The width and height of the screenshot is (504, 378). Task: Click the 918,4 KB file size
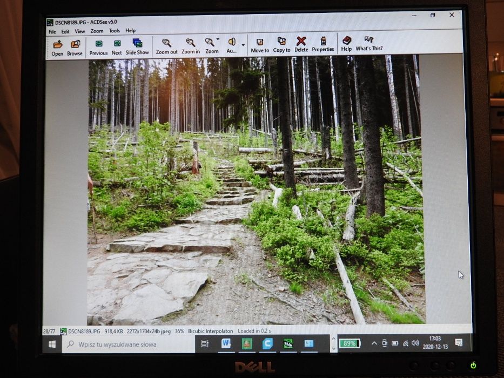point(113,331)
